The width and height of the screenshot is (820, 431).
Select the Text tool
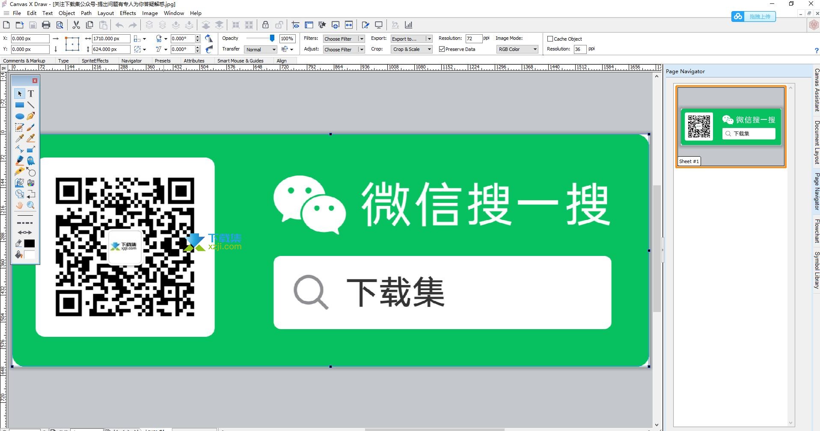(31, 93)
